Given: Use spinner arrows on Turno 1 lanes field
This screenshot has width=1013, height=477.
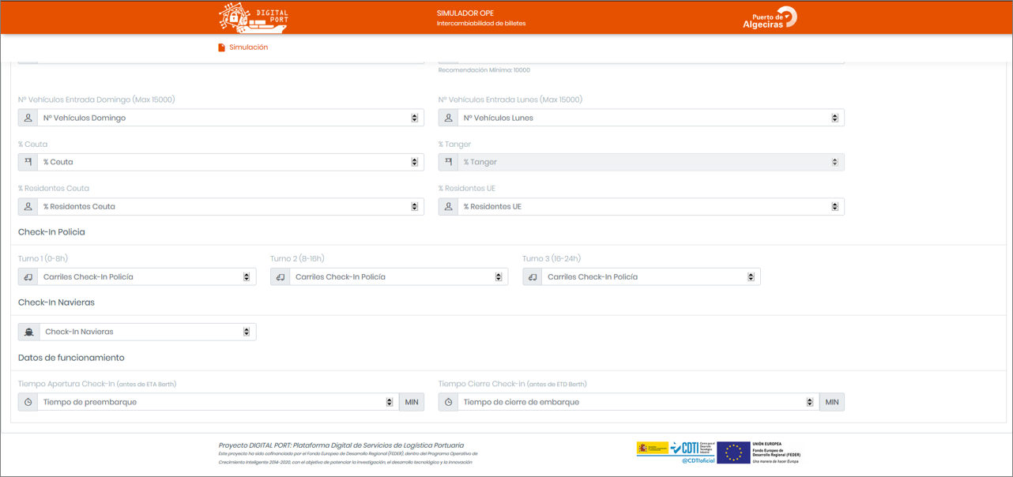Looking at the screenshot, I should [x=247, y=277].
